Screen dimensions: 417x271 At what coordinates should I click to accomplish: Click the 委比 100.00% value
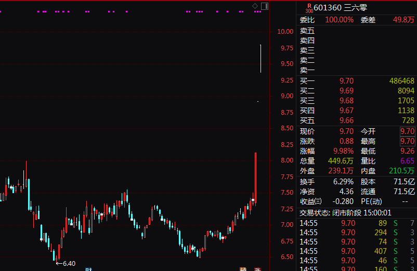coord(339,20)
